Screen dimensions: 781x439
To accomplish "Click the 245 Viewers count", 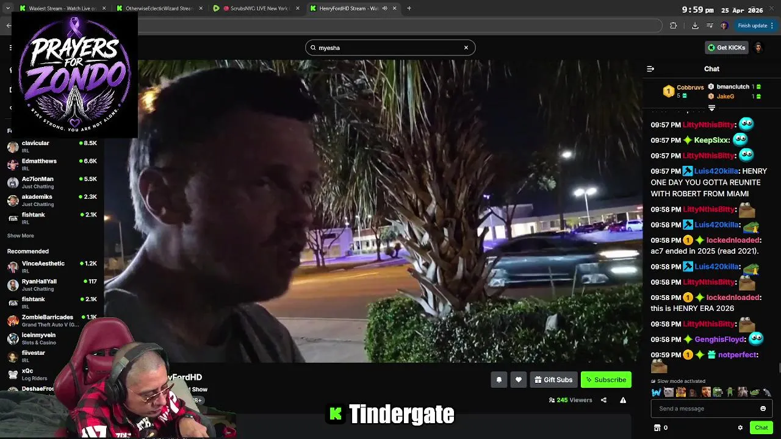I will (570, 400).
